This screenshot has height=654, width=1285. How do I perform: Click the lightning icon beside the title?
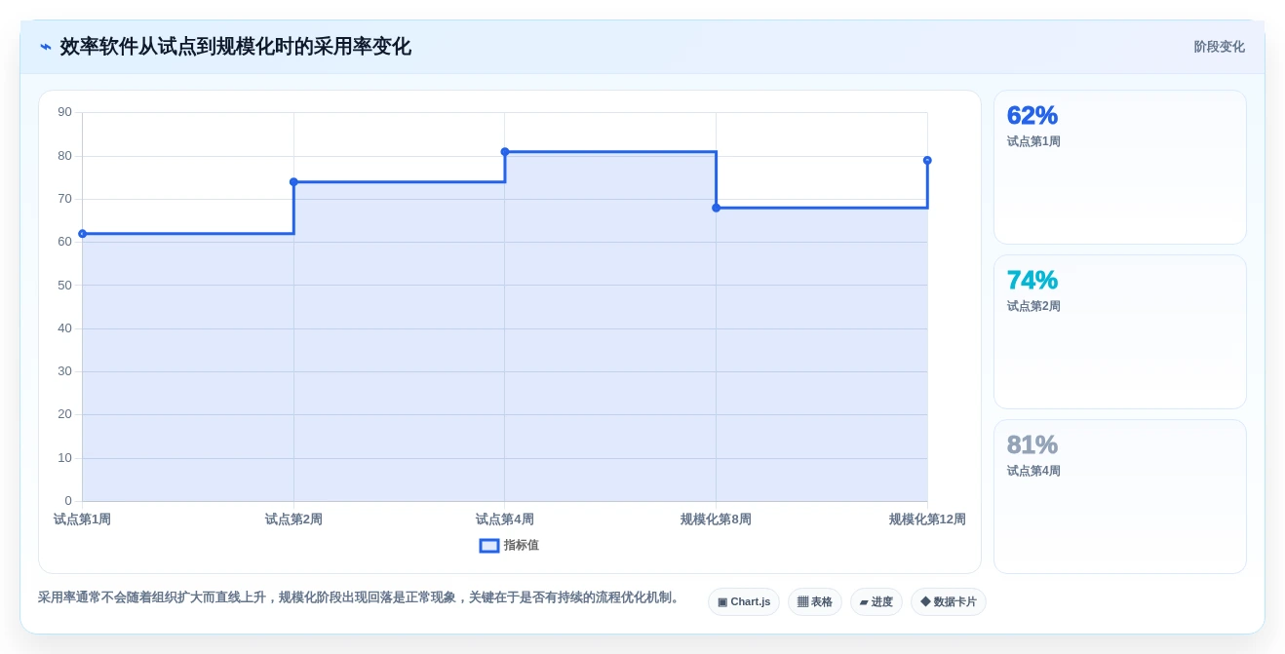(x=46, y=47)
